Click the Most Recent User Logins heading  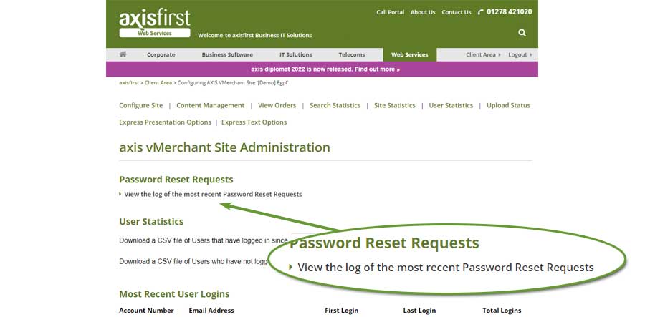click(174, 294)
